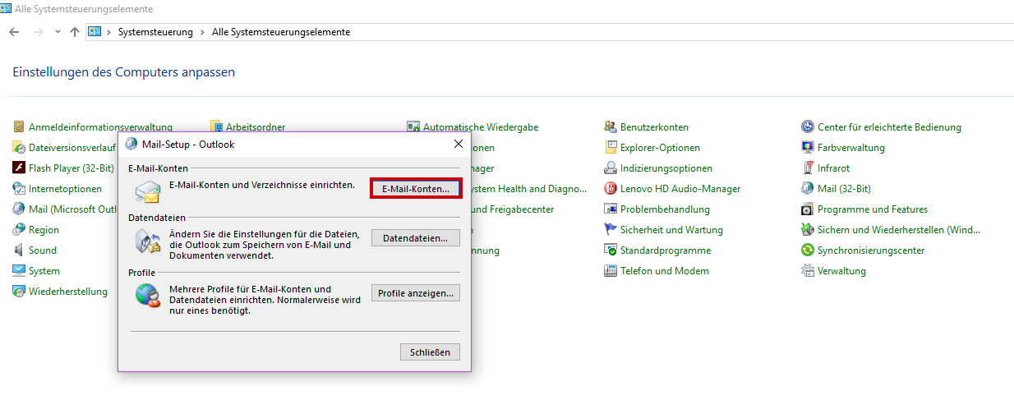Click the Lenovo HD Audio-Manager icon
Image resolution: width=1014 pixels, height=409 pixels.
(611, 189)
